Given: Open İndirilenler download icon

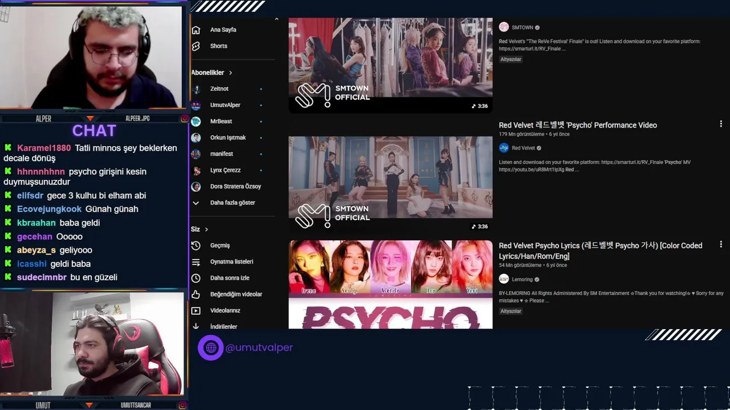Looking at the screenshot, I should (196, 326).
